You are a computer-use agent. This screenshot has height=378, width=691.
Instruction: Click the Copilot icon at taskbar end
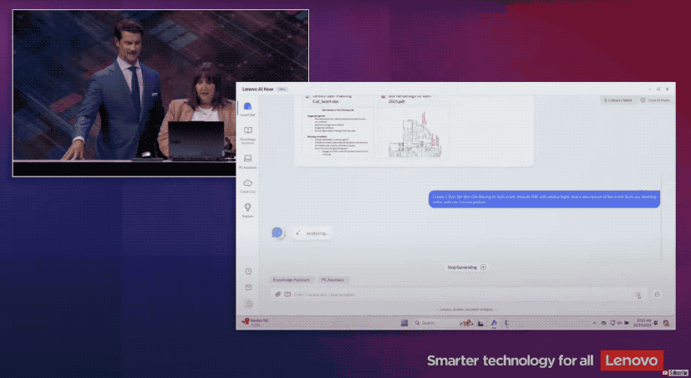(666, 323)
